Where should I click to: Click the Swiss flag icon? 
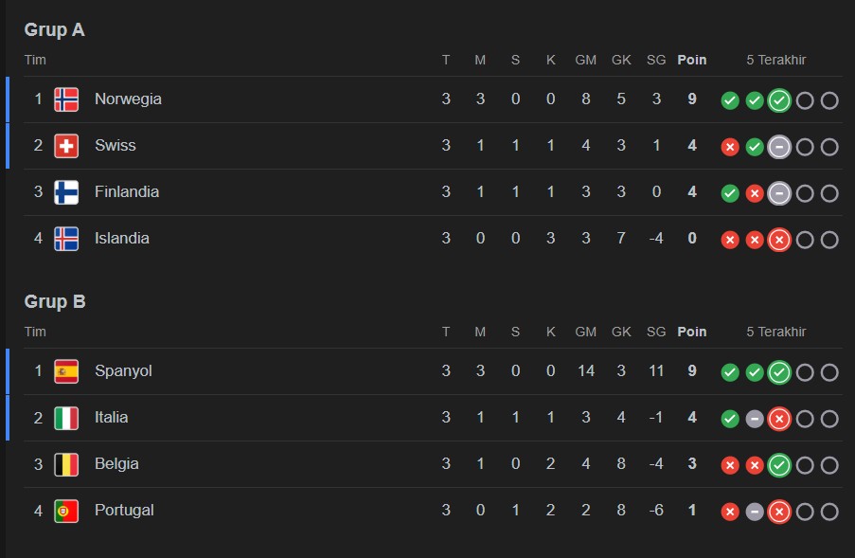coord(66,146)
